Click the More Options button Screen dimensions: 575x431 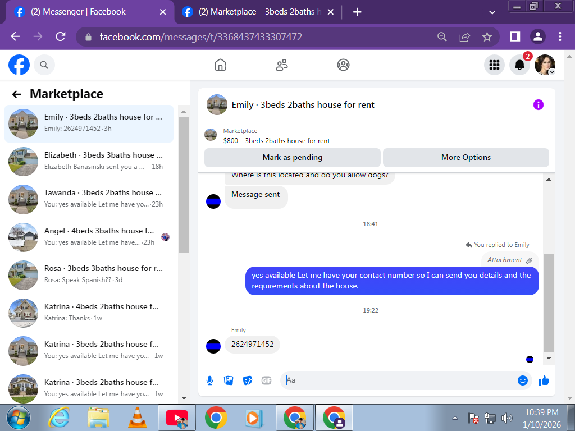coord(466,158)
